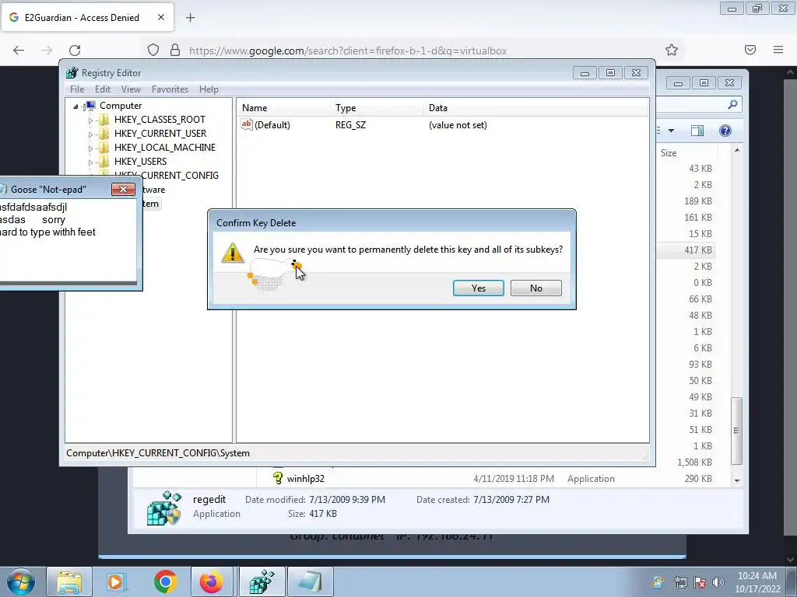Select the winhlp32 file in Explorer
The image size is (797, 597).
(x=305, y=479)
